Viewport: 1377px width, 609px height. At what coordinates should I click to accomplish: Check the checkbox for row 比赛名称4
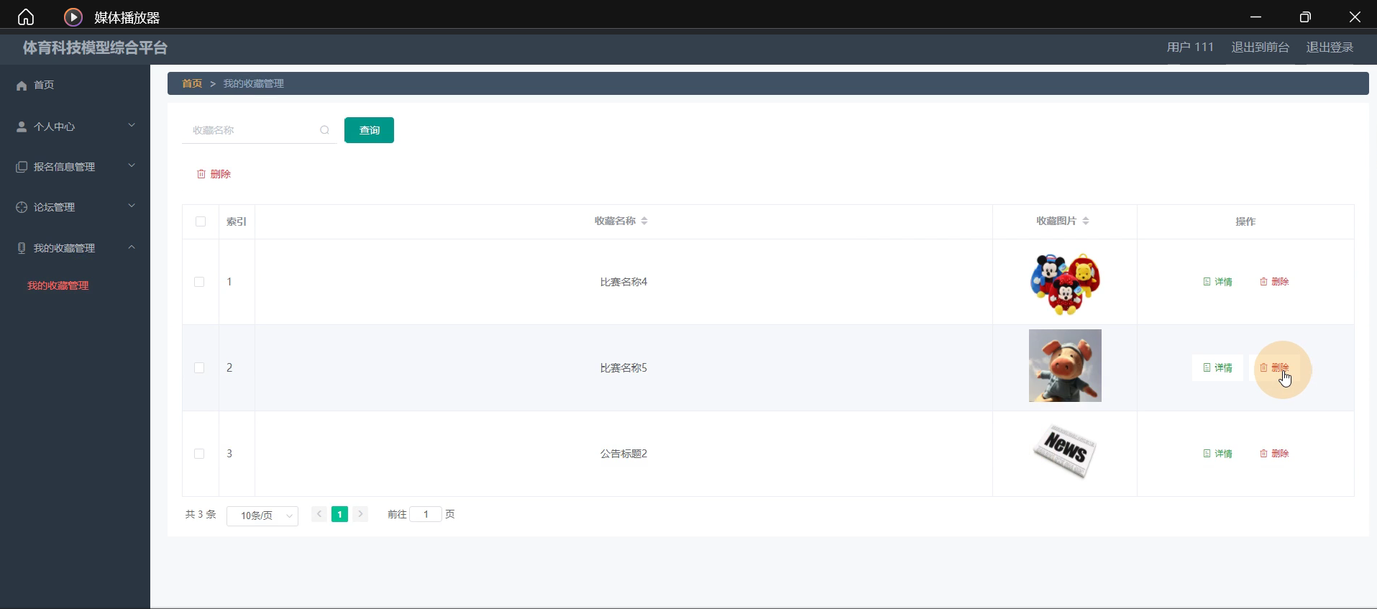click(199, 282)
